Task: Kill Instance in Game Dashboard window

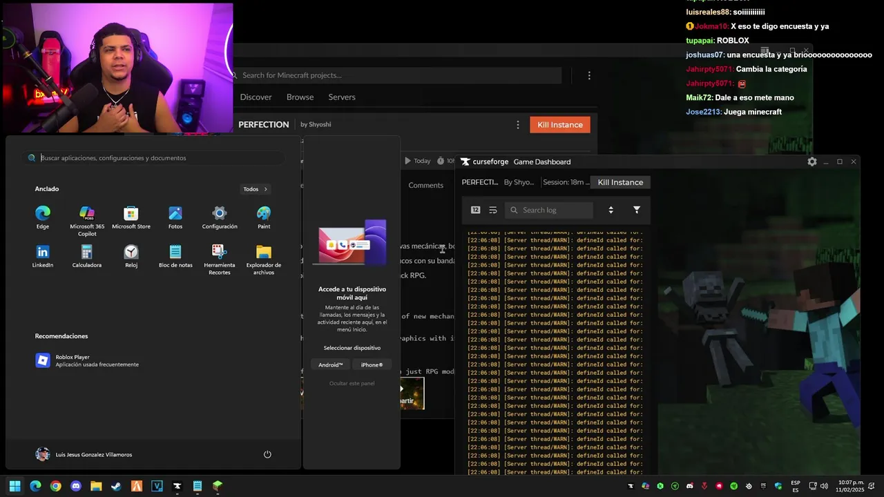Action: (620, 182)
